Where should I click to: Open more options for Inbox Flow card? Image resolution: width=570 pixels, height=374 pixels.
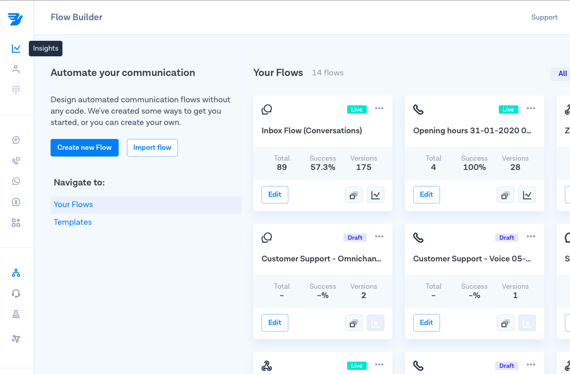pos(379,108)
